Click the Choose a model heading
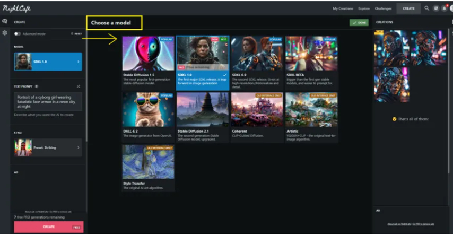Image resolution: width=453 pixels, height=235 pixels. click(x=111, y=23)
